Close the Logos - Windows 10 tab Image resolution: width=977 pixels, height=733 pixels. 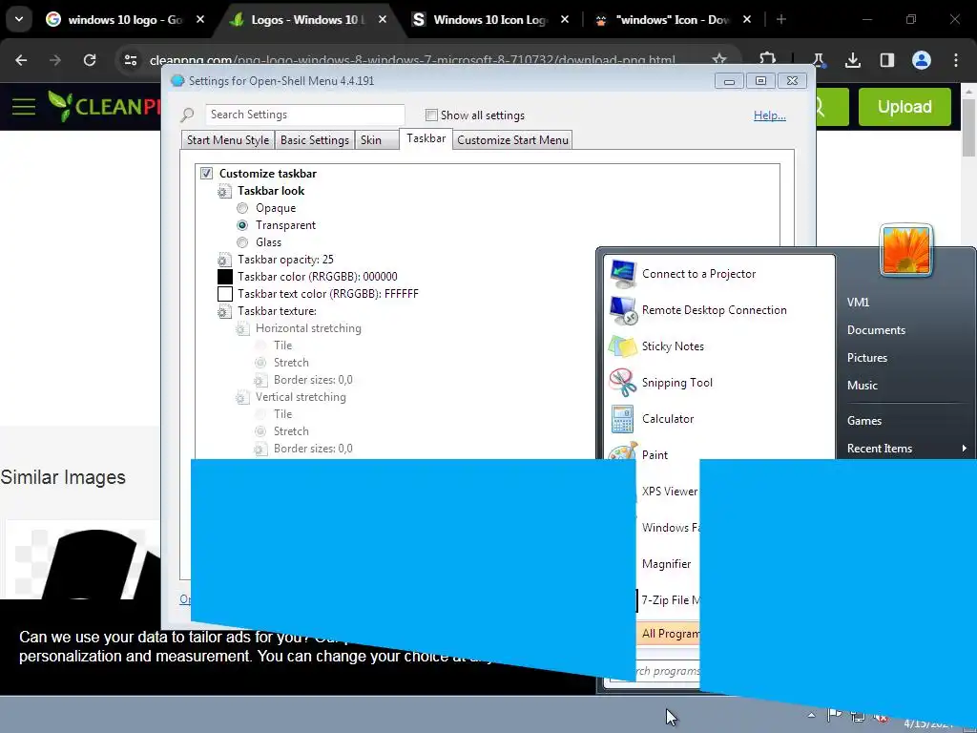pyautogui.click(x=383, y=20)
